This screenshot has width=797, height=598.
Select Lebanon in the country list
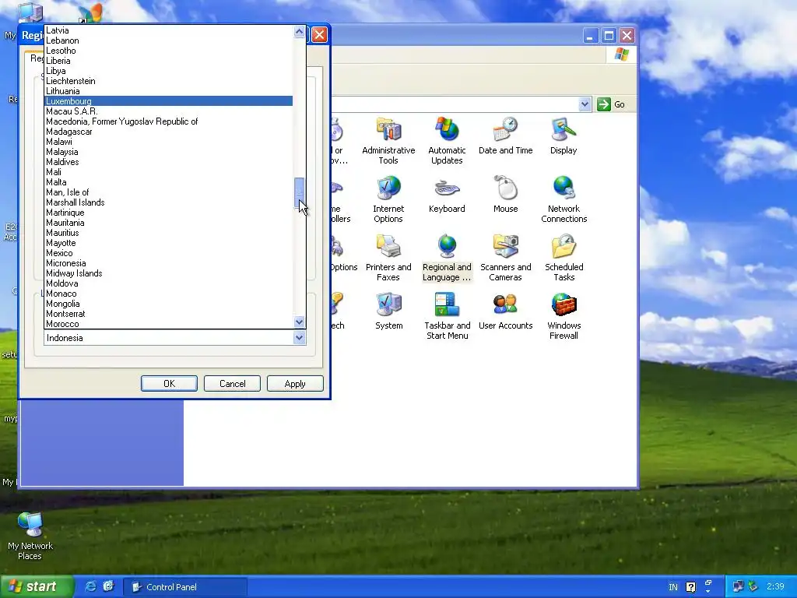click(x=169, y=40)
